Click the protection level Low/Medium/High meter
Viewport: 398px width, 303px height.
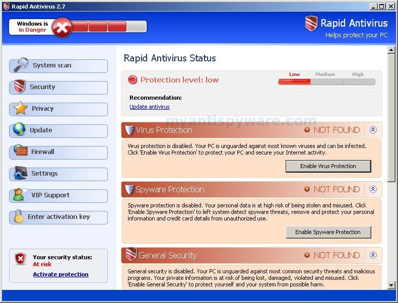click(x=326, y=82)
